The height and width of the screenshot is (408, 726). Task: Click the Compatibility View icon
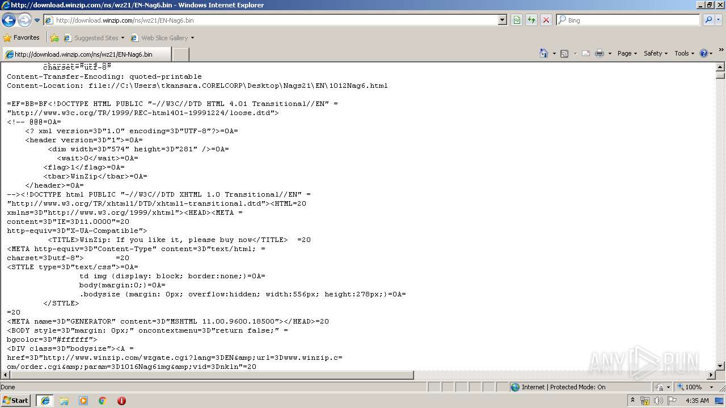coord(517,20)
